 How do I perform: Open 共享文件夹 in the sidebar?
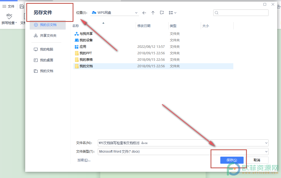click(x=48, y=36)
